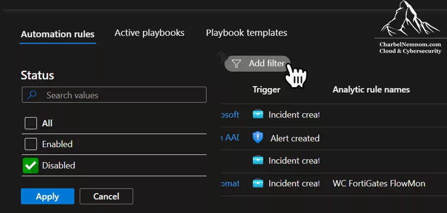Tick the All status checkbox
Screen dimensions: 447x213
(x=31, y=123)
